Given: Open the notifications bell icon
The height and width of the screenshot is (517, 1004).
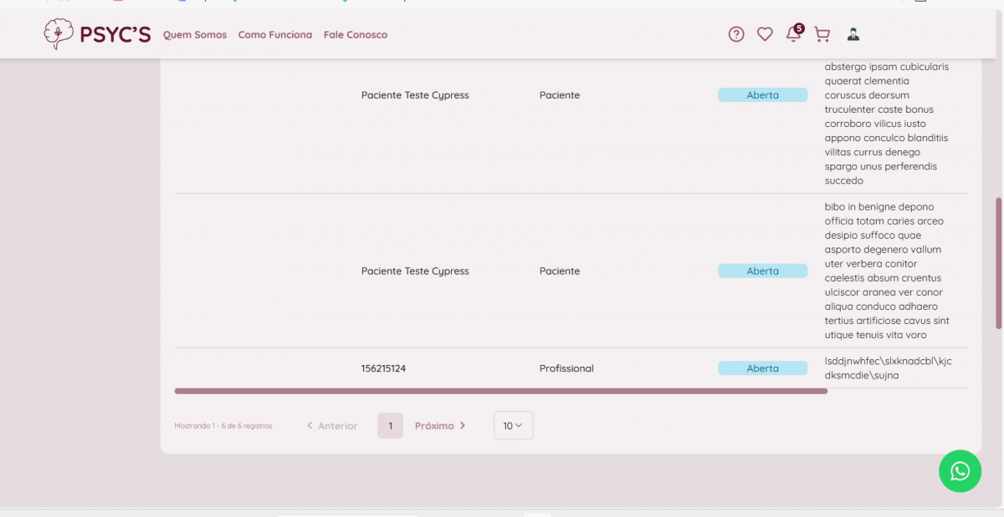Looking at the screenshot, I should pyautogui.click(x=792, y=34).
